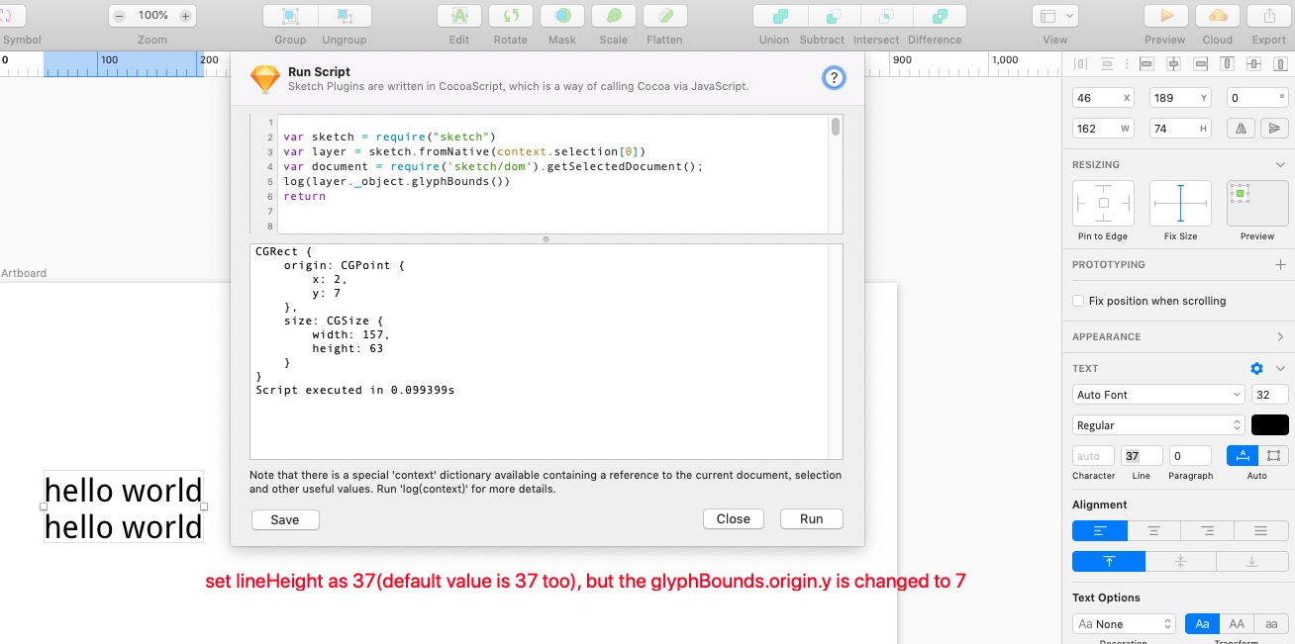Image resolution: width=1295 pixels, height=644 pixels.
Task: Click the script editor vertical scrollbar
Action: click(x=836, y=127)
